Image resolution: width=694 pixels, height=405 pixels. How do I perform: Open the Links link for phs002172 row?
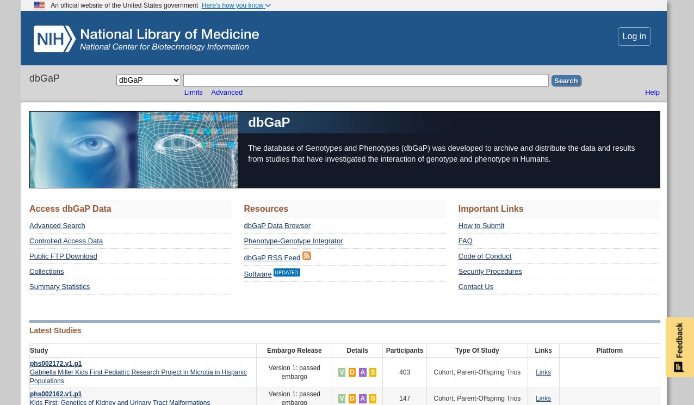(x=543, y=372)
